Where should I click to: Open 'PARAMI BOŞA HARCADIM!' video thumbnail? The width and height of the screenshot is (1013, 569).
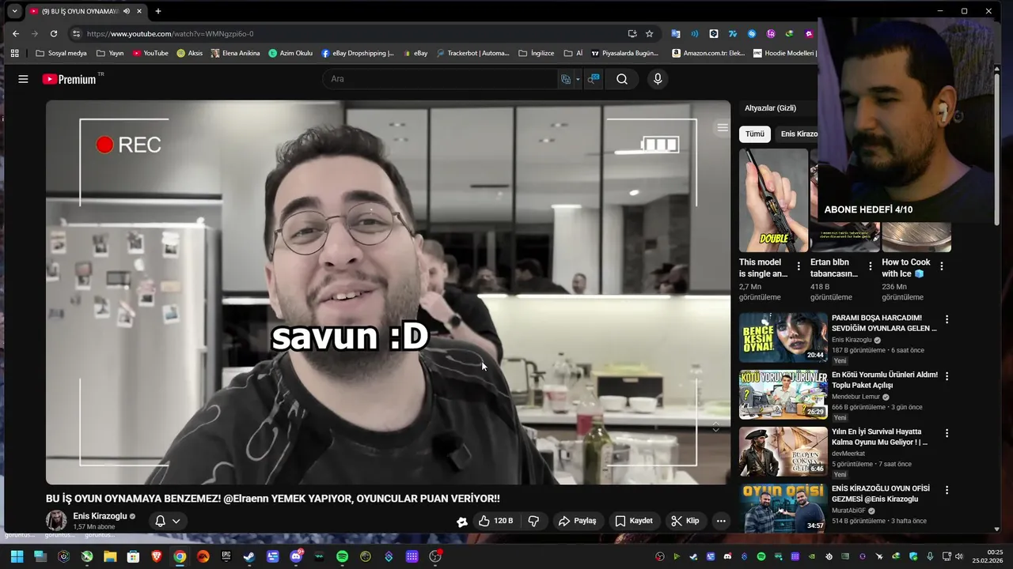pos(783,337)
